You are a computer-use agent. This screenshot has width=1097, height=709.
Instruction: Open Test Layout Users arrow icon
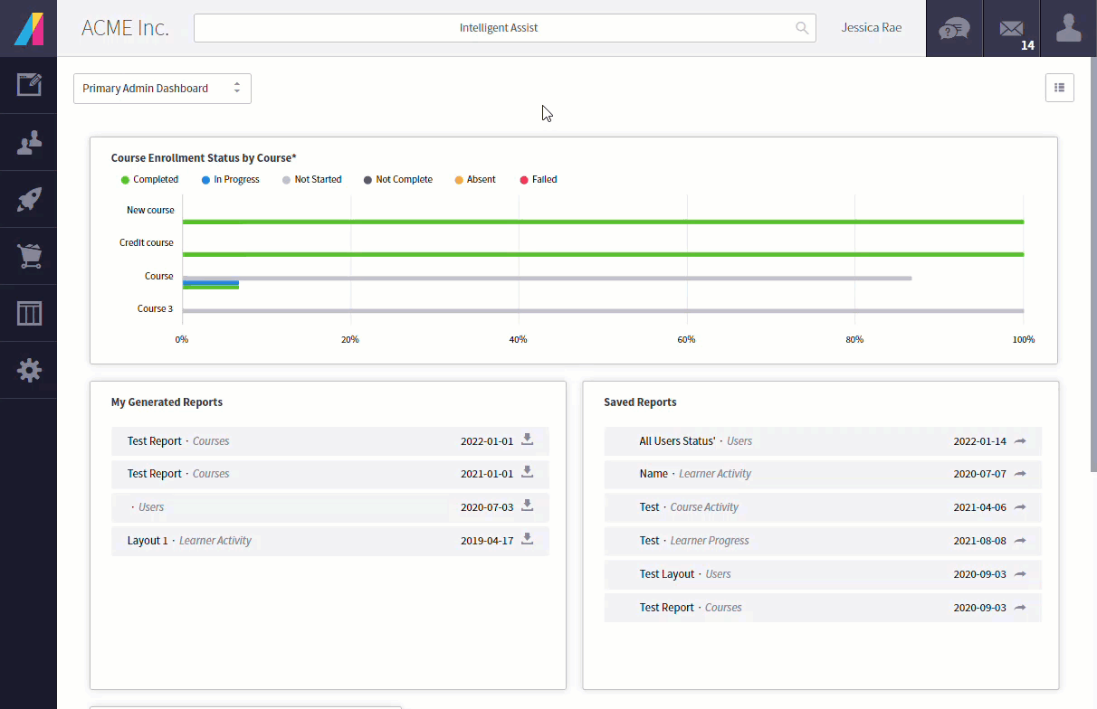[x=1020, y=574]
